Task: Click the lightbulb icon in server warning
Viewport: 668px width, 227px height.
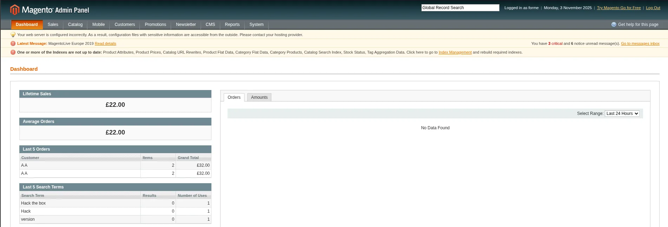Action: point(13,35)
